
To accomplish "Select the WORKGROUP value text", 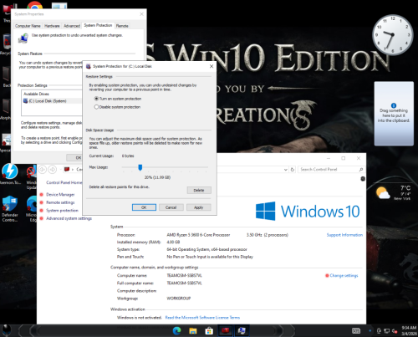I will click(179, 299).
